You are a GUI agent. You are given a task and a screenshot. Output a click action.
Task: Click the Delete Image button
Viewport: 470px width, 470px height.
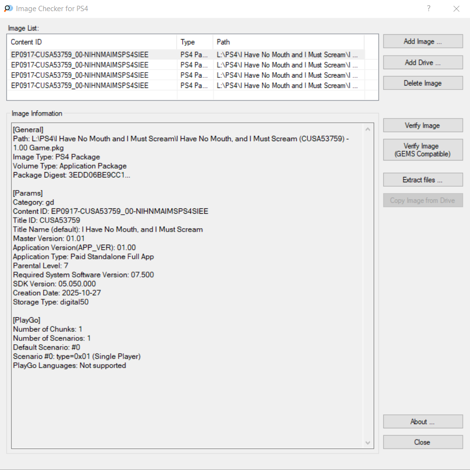(x=423, y=83)
